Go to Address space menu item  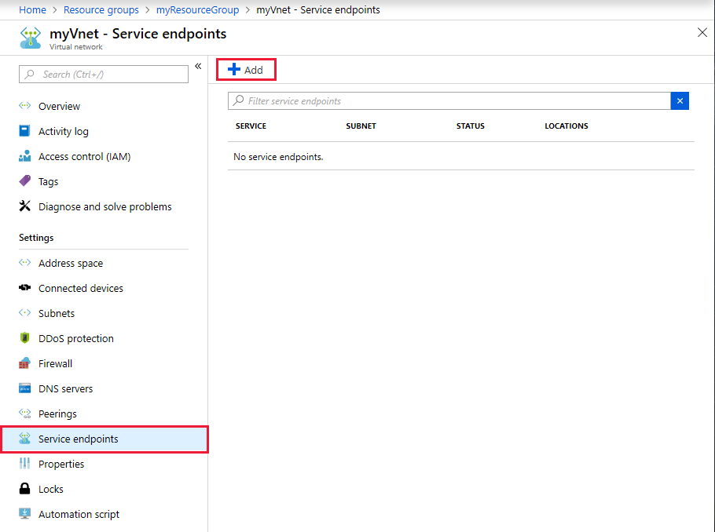point(71,263)
